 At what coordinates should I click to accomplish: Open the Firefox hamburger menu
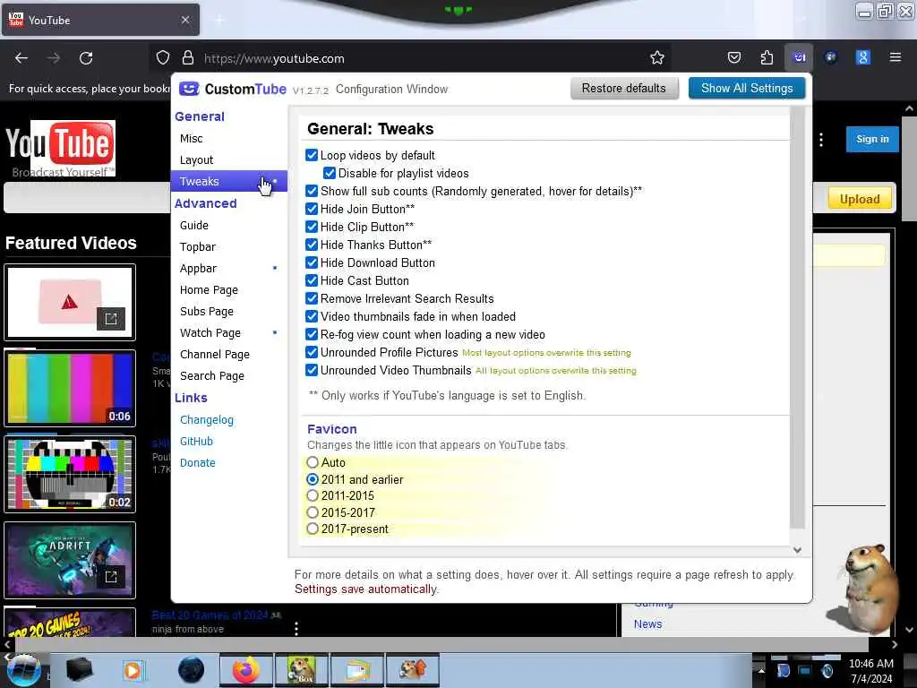click(895, 57)
